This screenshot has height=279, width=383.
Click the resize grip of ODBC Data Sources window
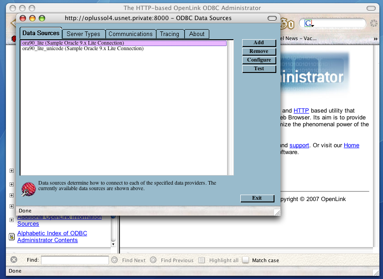(277, 212)
